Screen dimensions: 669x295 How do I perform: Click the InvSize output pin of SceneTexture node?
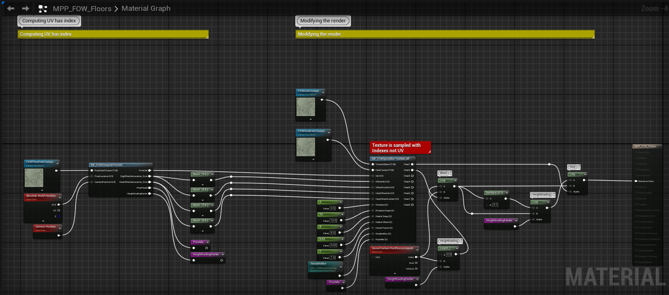(416, 269)
